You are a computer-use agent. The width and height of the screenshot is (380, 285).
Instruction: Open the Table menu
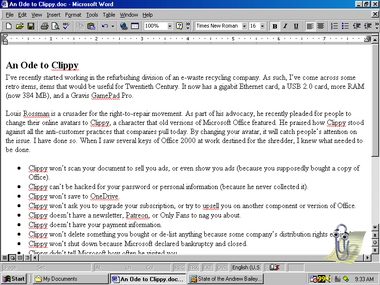(109, 15)
